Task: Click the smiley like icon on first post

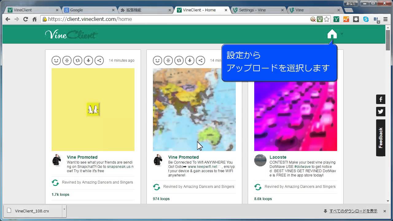Action: pos(56,60)
